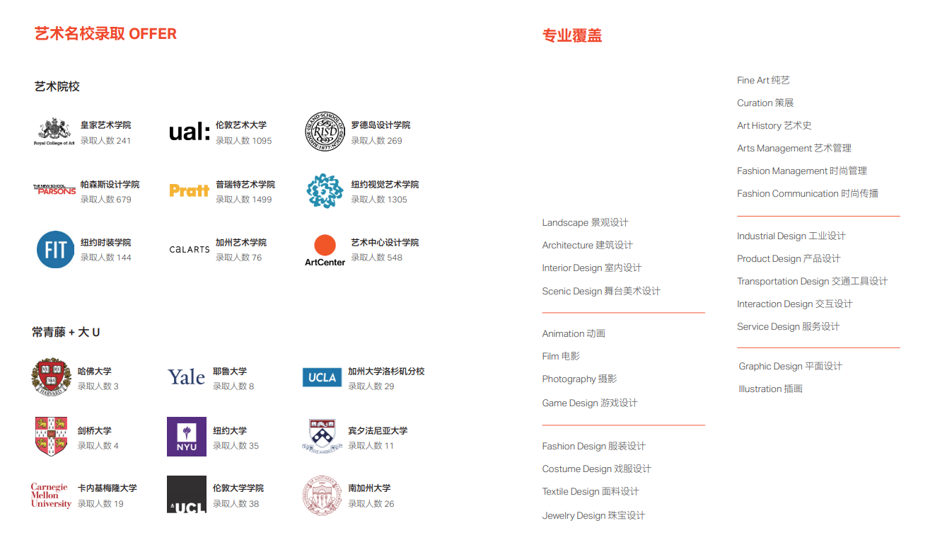The height and width of the screenshot is (540, 947).
Task: Select the count "录取人数 76"
Action: 239,258
